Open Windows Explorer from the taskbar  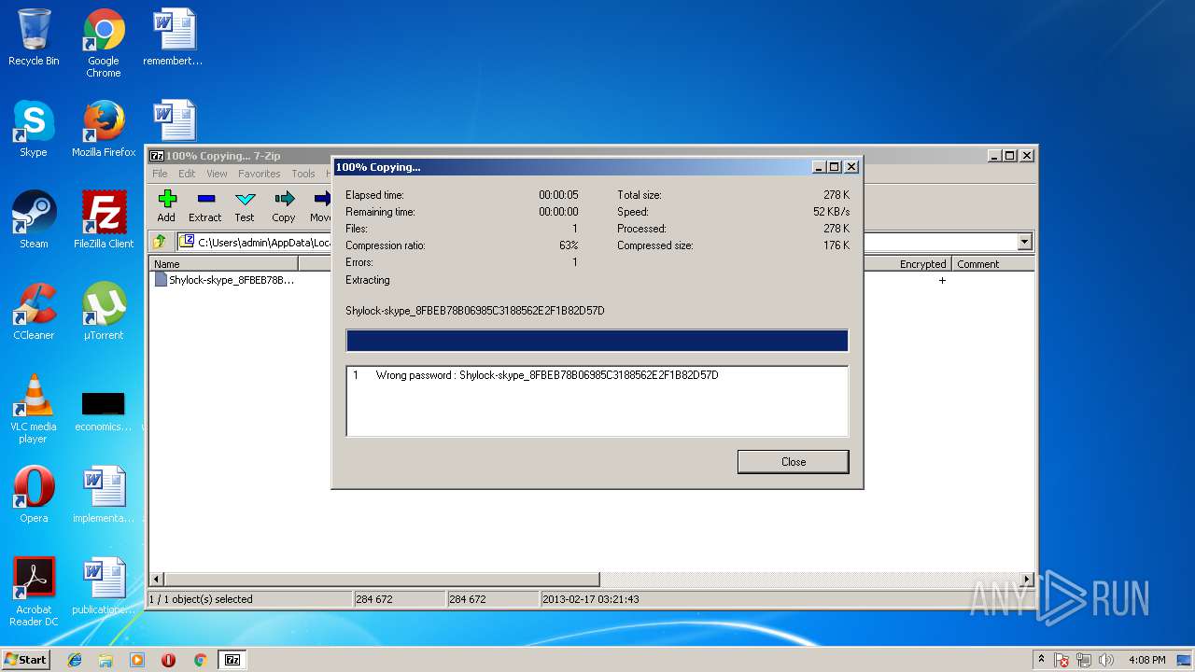(105, 660)
